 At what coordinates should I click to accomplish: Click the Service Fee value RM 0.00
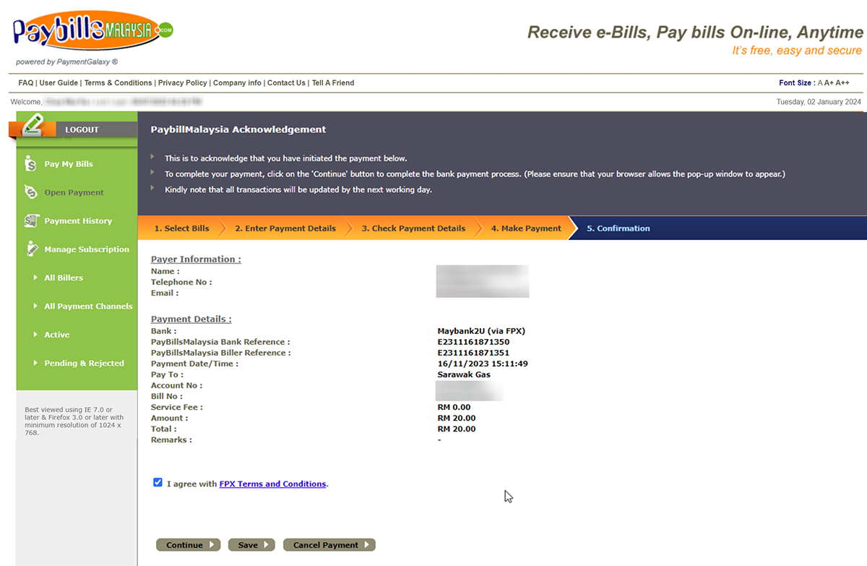(x=454, y=407)
